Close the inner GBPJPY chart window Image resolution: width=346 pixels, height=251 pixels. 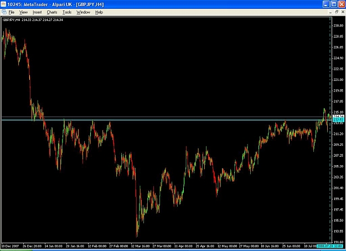click(343, 12)
